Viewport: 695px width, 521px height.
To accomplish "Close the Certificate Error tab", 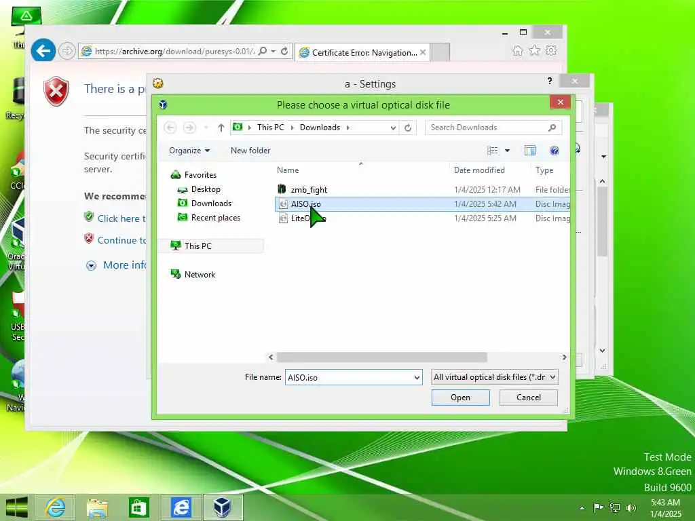I will pyautogui.click(x=423, y=52).
